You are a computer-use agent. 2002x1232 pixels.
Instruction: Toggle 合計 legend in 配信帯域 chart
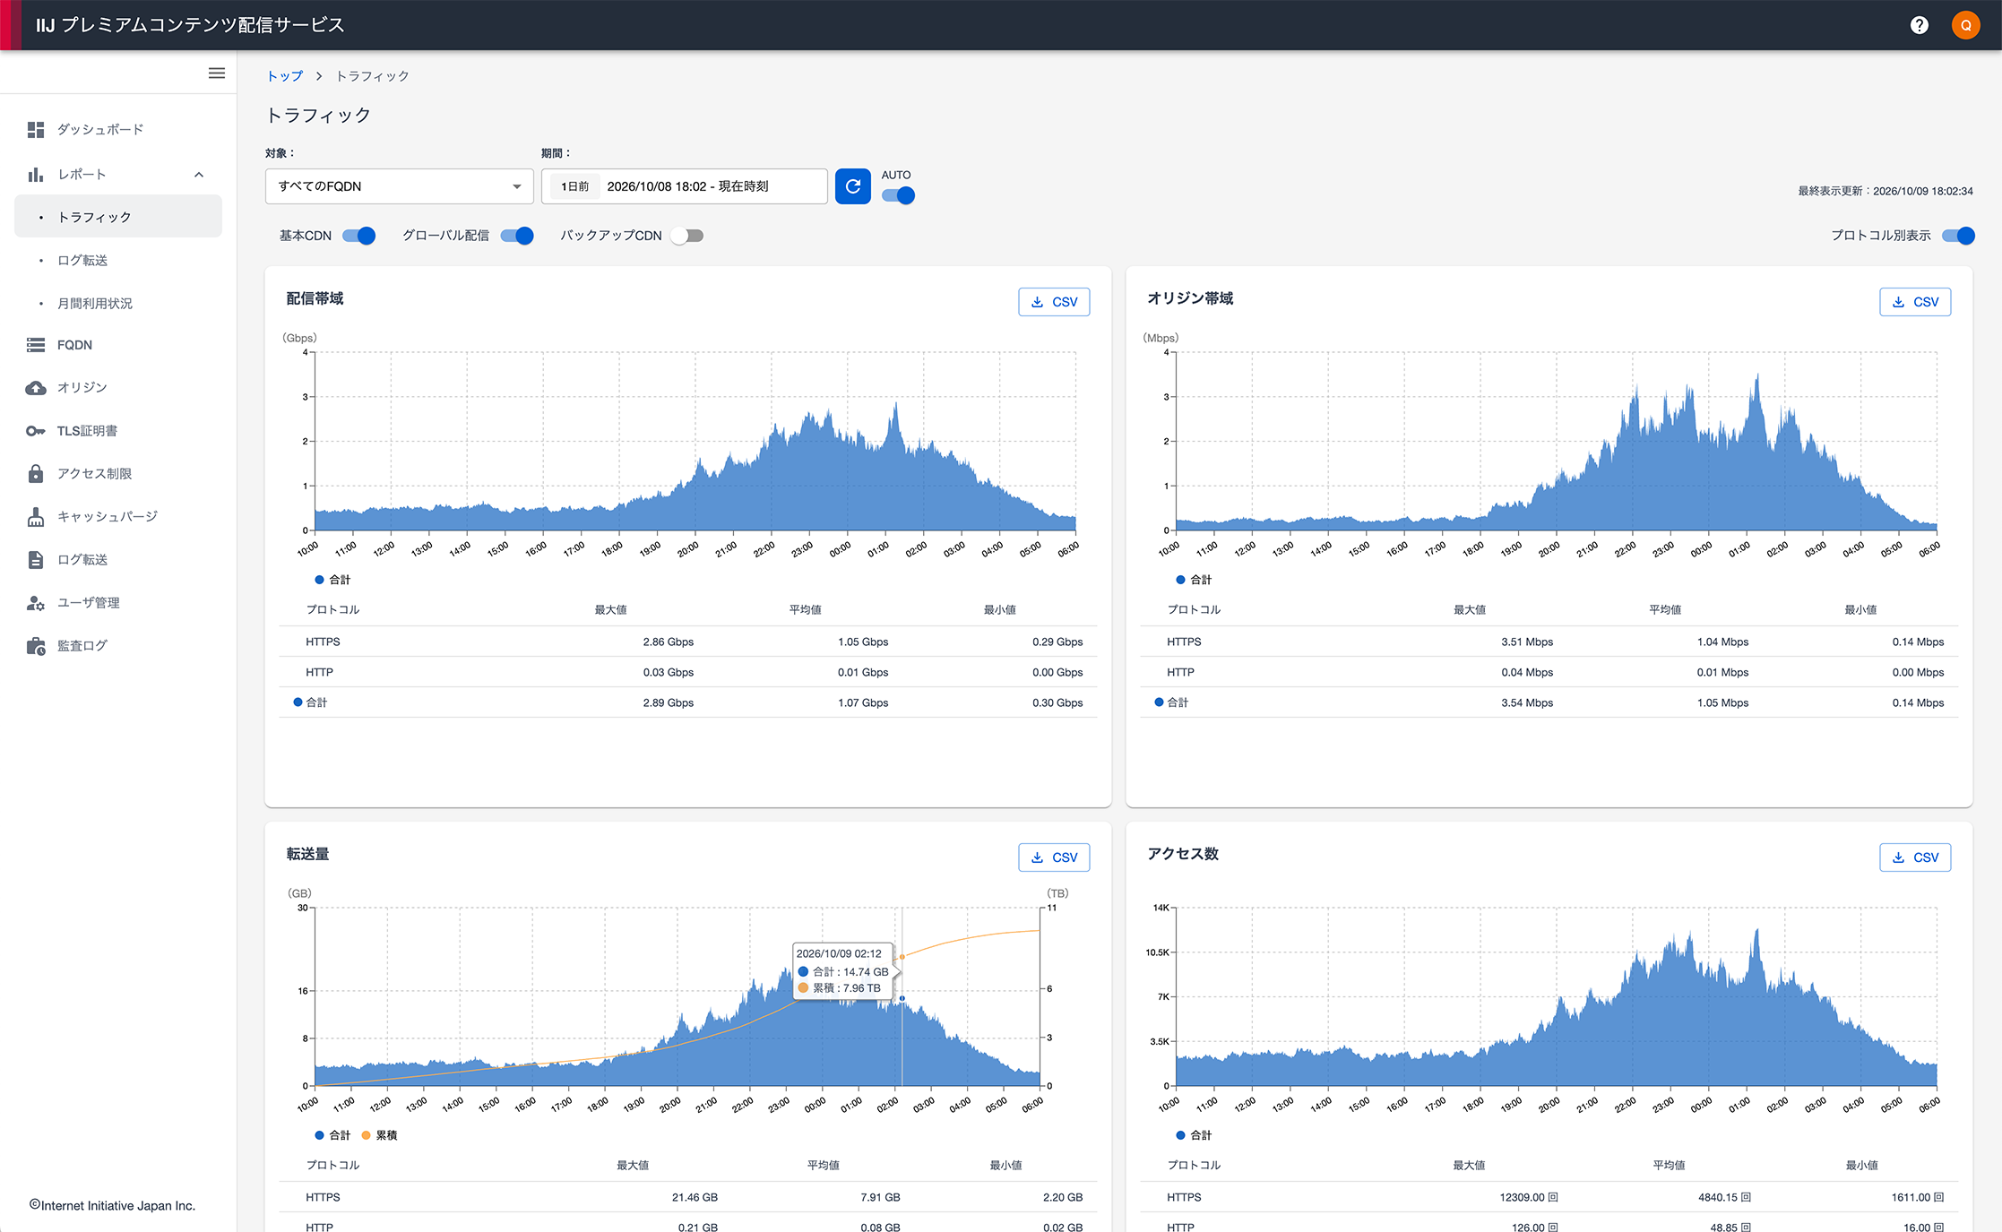click(x=332, y=580)
